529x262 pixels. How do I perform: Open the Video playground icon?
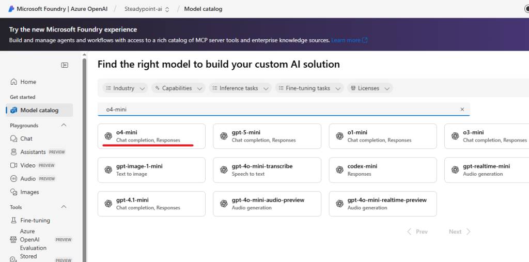tap(14, 165)
